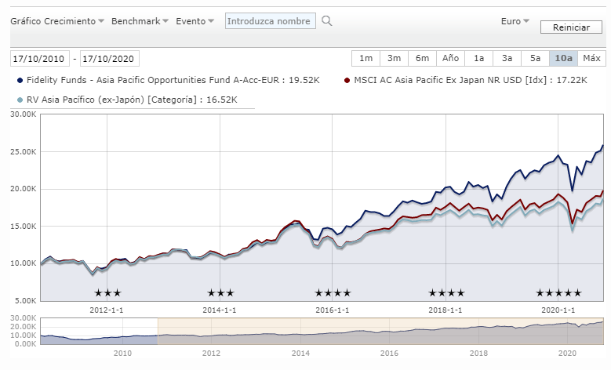Open the Evento dropdown menu

point(195,21)
